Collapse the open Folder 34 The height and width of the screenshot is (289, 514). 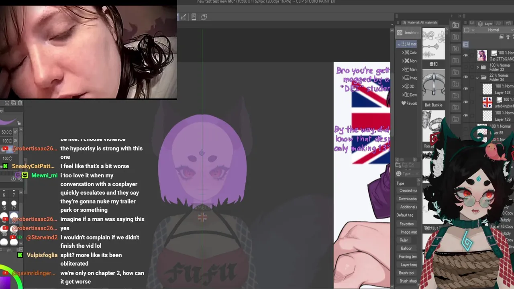point(477,77)
